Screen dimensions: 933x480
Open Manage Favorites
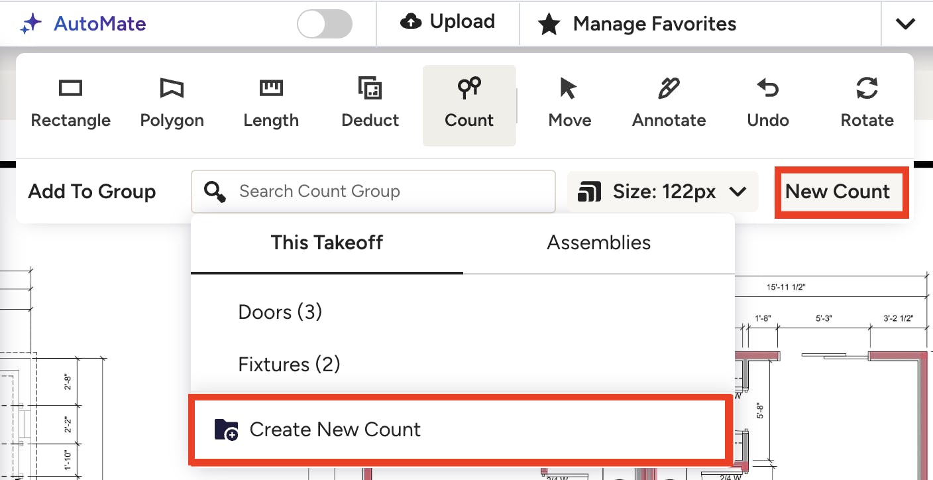[x=637, y=24]
